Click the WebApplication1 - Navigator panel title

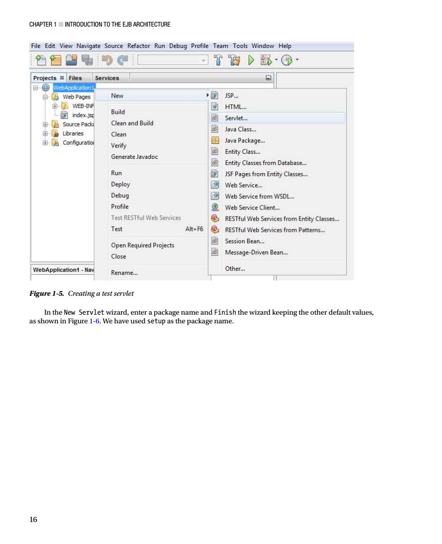tap(63, 270)
